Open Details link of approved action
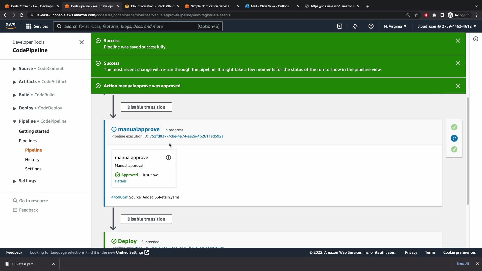 (x=120, y=181)
